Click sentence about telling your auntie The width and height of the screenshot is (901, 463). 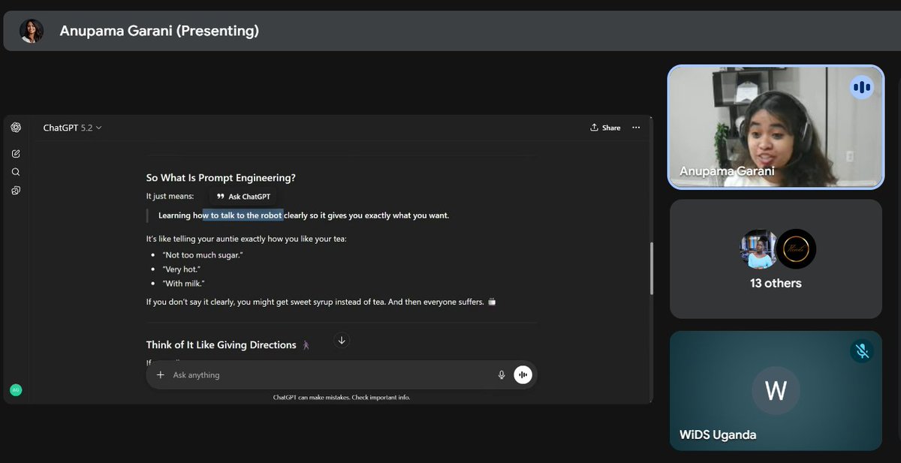click(x=247, y=239)
